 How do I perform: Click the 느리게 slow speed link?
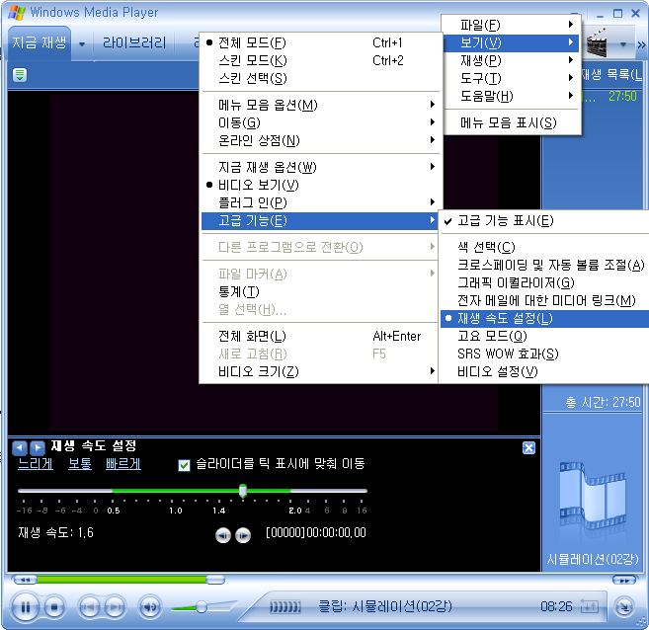[36, 464]
